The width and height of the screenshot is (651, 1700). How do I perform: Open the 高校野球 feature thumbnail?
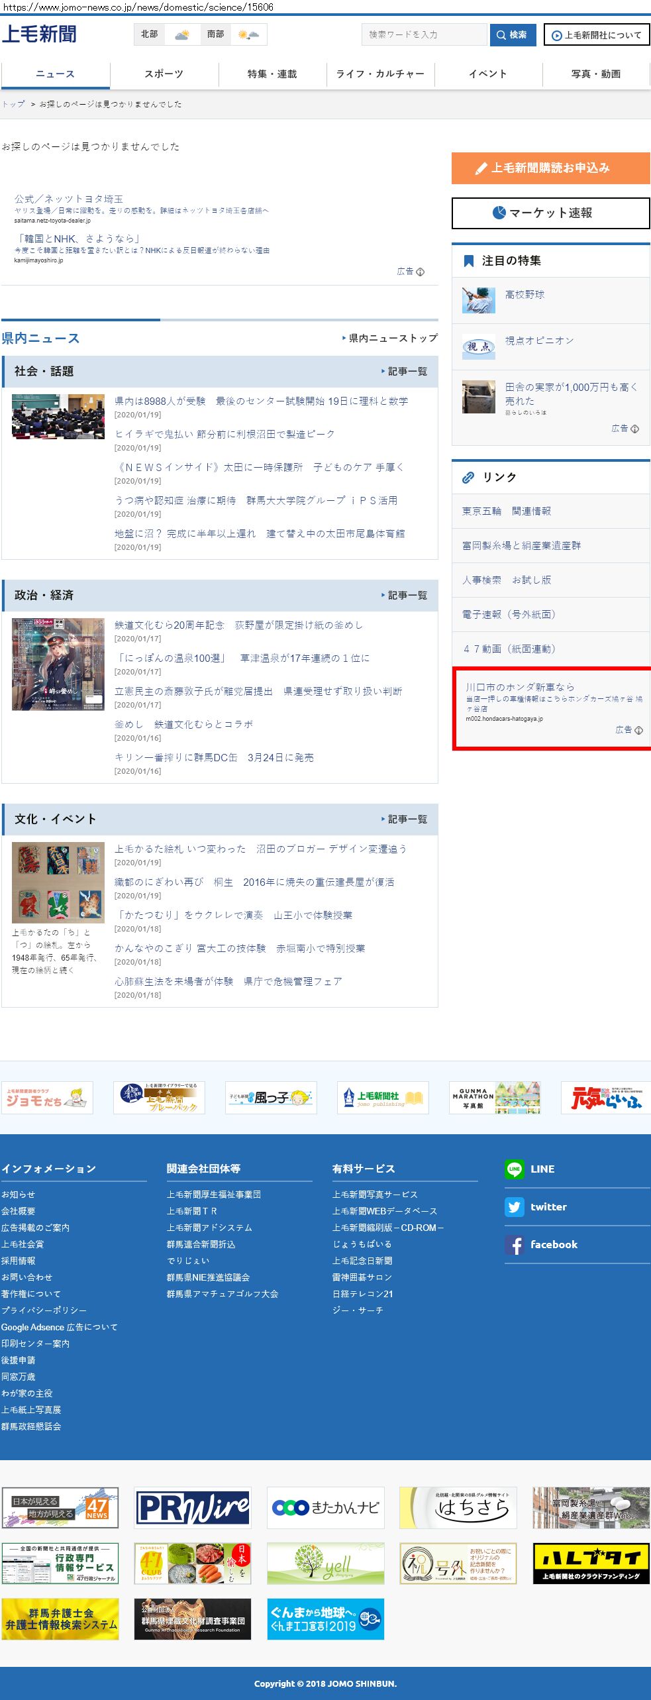(478, 300)
